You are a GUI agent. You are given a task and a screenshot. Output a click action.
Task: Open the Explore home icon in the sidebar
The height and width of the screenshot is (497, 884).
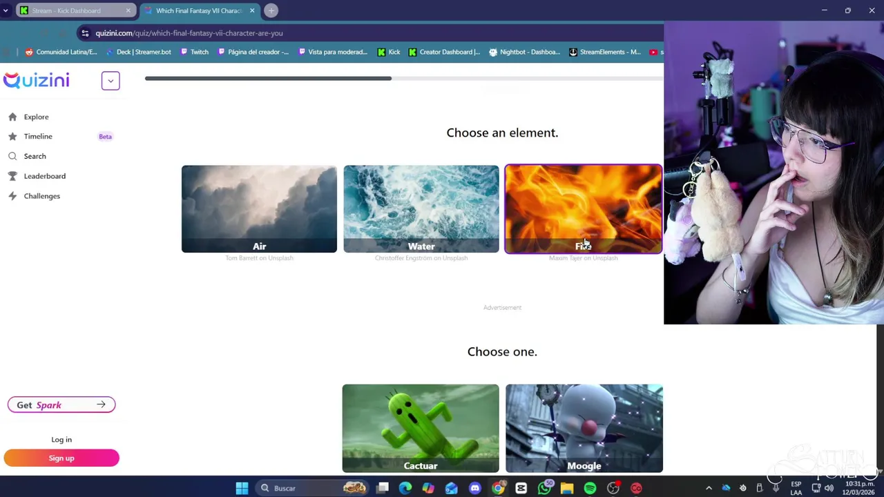[x=12, y=117]
